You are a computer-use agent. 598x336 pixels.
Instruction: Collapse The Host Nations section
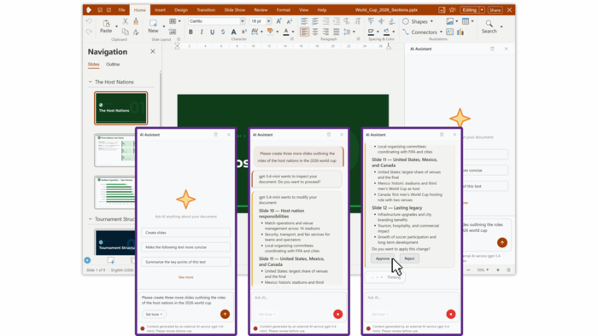click(x=91, y=82)
